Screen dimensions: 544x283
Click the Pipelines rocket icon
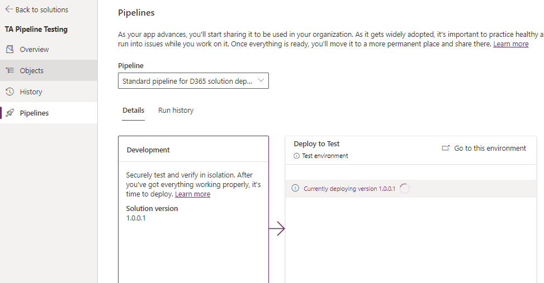tap(10, 113)
